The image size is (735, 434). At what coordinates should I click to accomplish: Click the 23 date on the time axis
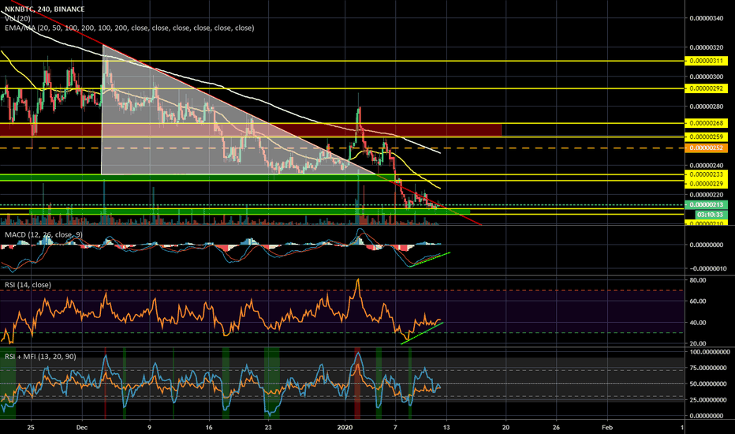click(268, 428)
